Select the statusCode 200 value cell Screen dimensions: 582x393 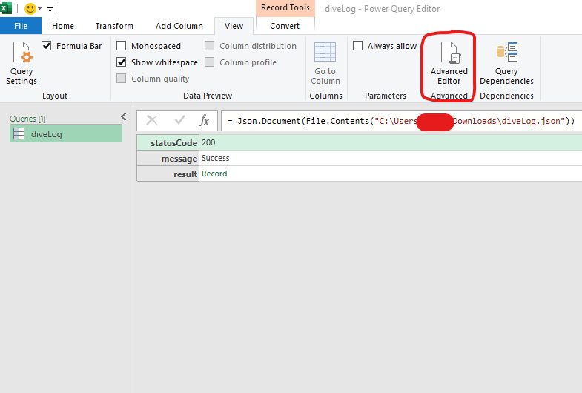click(x=391, y=142)
